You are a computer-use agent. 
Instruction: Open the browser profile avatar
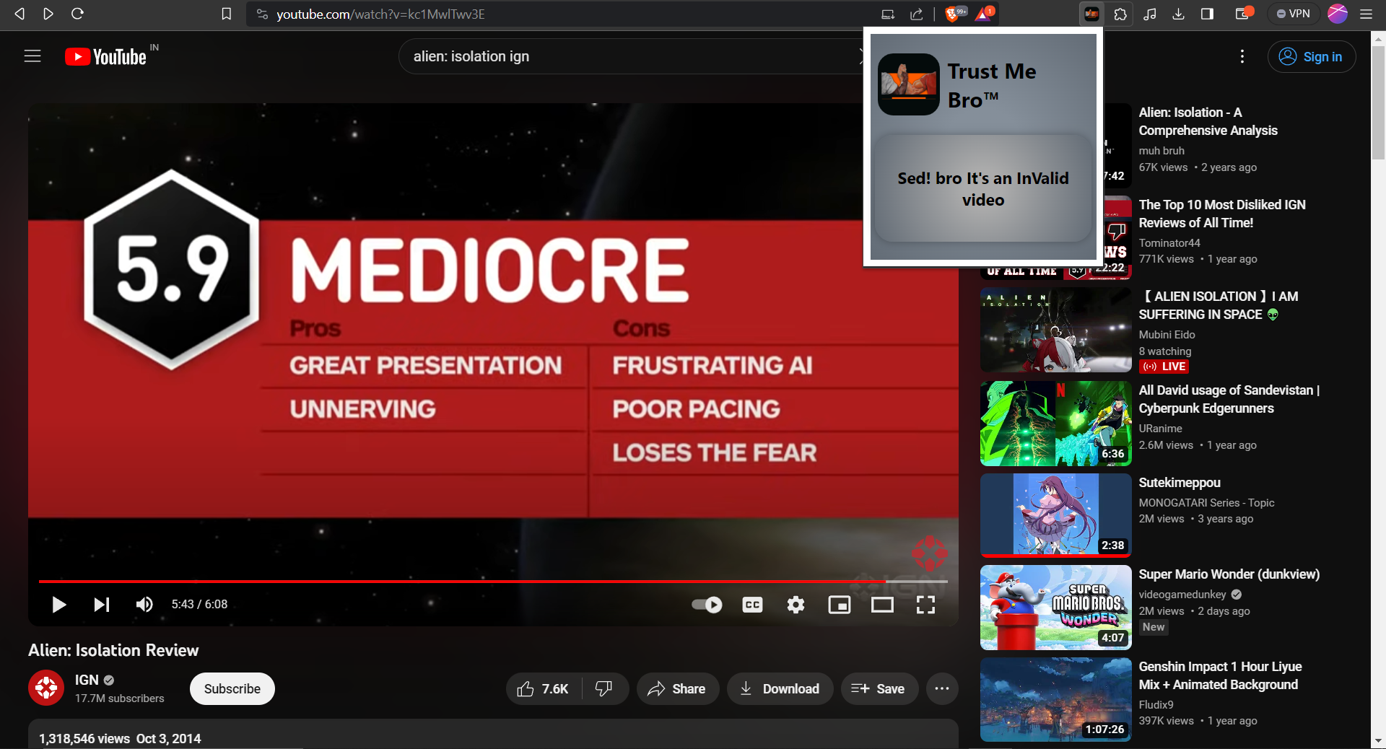coord(1338,14)
